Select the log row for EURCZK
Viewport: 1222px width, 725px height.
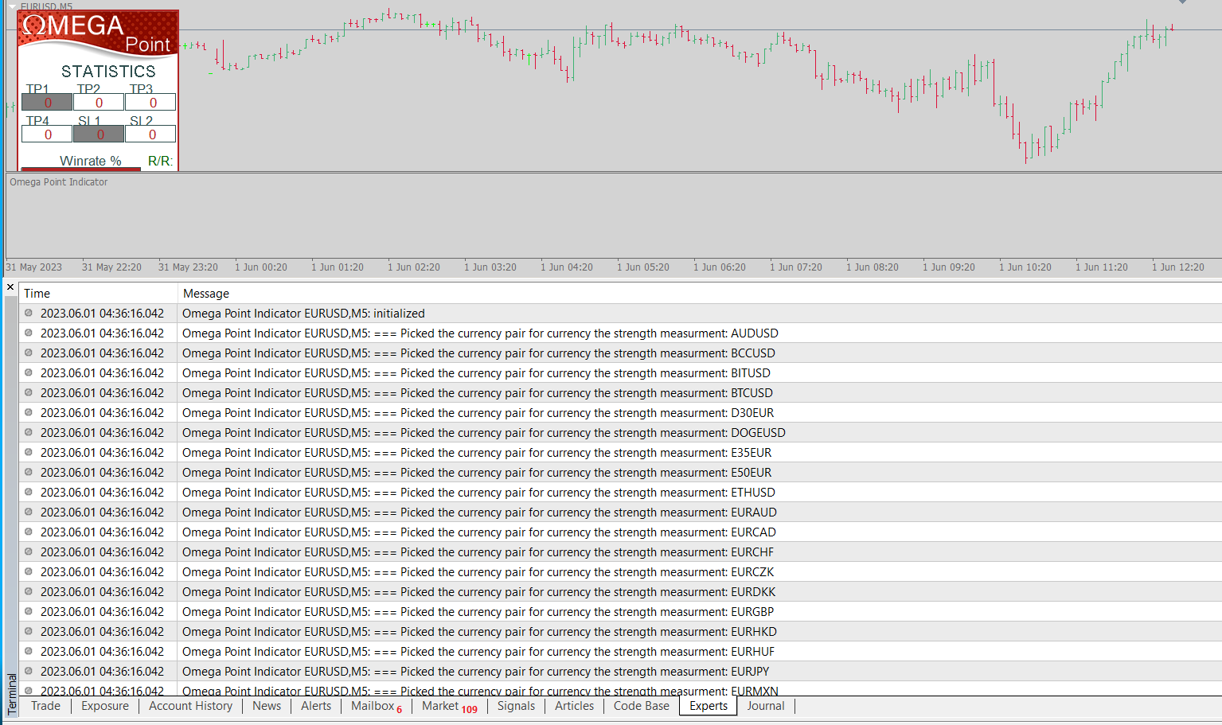tap(621, 572)
